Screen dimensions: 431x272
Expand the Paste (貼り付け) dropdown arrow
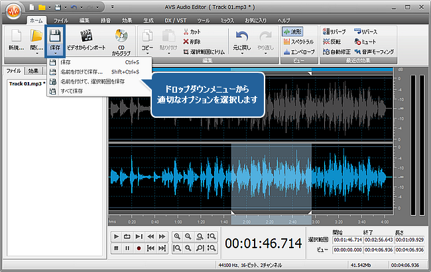(168, 54)
